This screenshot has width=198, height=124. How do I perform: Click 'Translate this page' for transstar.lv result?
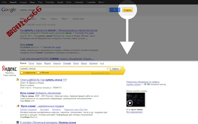click(x=84, y=33)
